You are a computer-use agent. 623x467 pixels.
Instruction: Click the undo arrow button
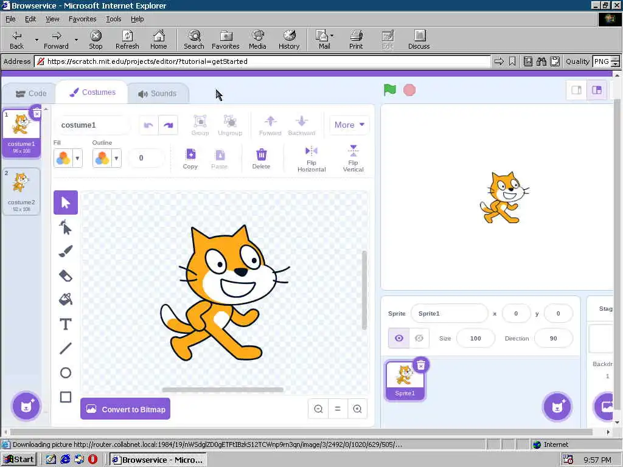click(148, 125)
